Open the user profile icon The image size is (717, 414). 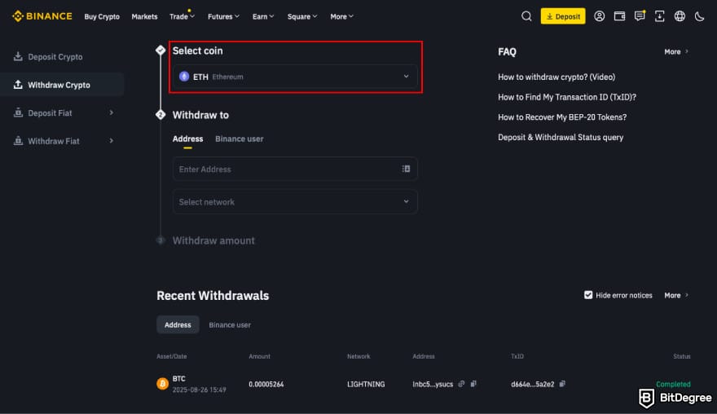[599, 16]
